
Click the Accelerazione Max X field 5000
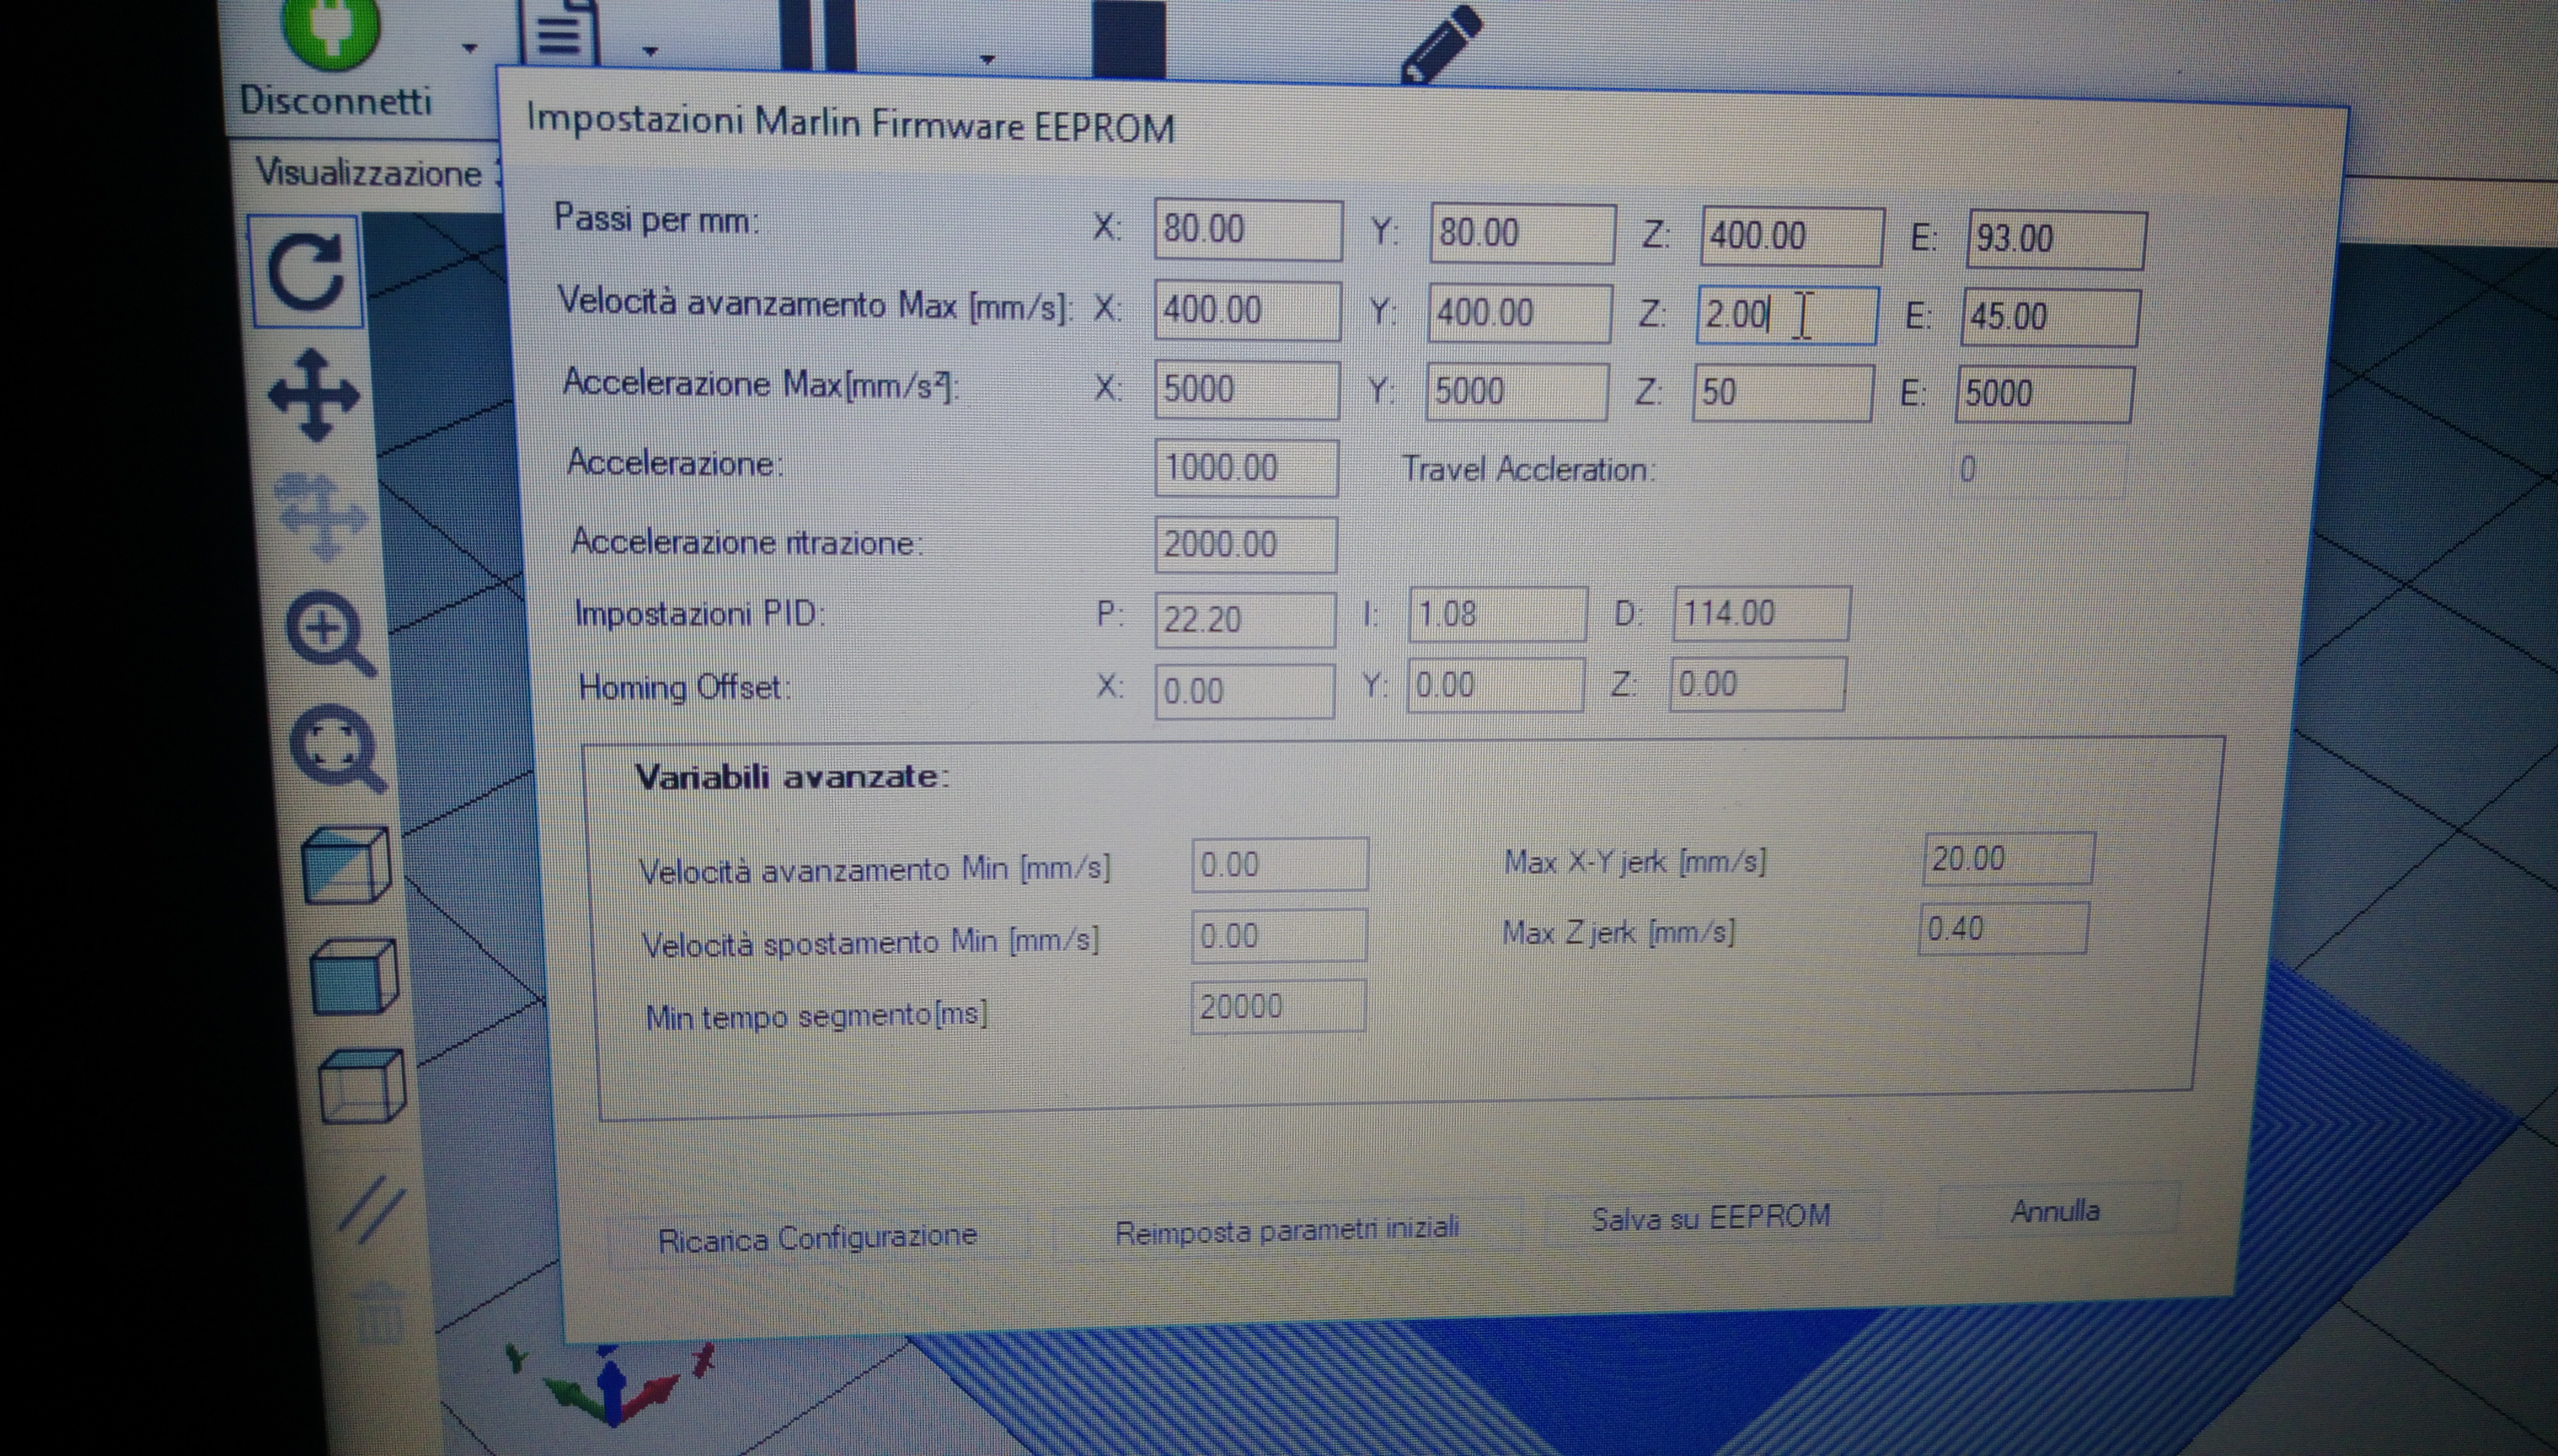click(x=1246, y=389)
